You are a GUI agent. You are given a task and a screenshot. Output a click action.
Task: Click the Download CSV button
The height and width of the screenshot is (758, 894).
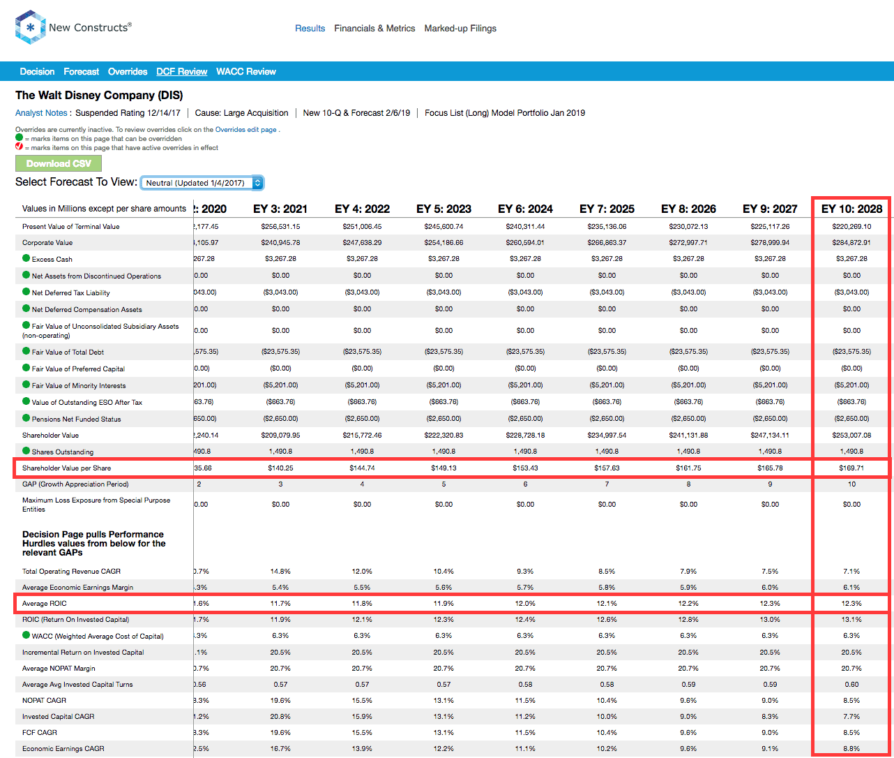59,163
